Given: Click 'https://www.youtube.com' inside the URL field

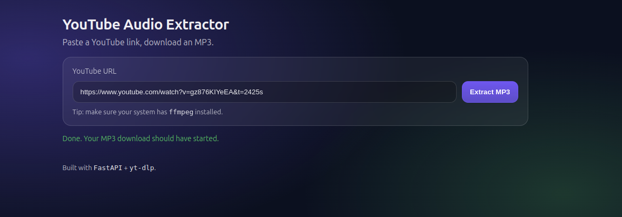Looking at the screenshot, I should pyautogui.click(x=117, y=92).
